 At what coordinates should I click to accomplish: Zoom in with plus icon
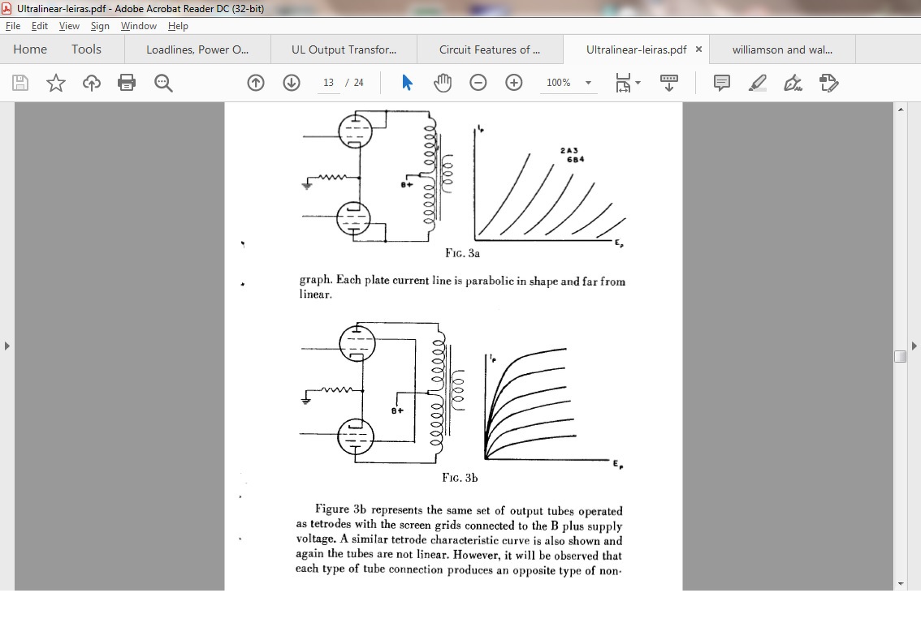pos(514,83)
